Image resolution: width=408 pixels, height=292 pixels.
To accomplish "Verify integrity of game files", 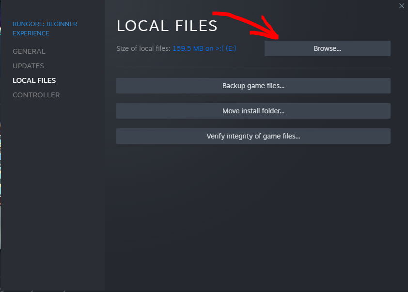I will coord(253,136).
